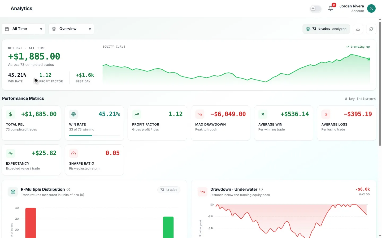382x238 pixels.
Task: Click the dollar icon on Total P&L card
Action: pos(11,114)
